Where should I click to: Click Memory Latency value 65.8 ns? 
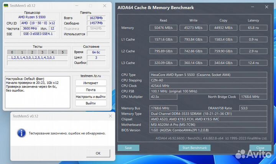[253, 28]
